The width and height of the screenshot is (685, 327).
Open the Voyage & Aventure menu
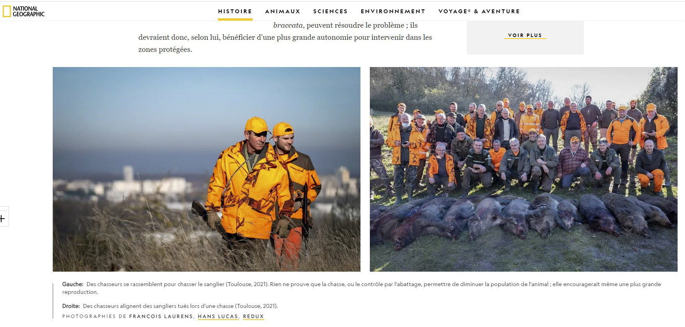tap(479, 11)
